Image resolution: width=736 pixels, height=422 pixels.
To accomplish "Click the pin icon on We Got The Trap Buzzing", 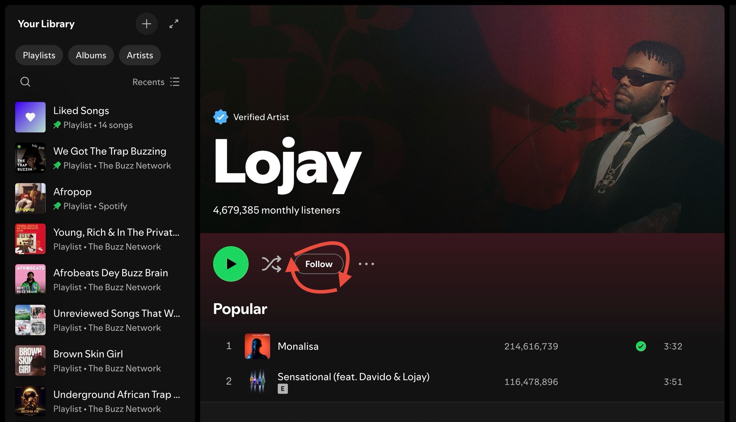I will click(57, 166).
